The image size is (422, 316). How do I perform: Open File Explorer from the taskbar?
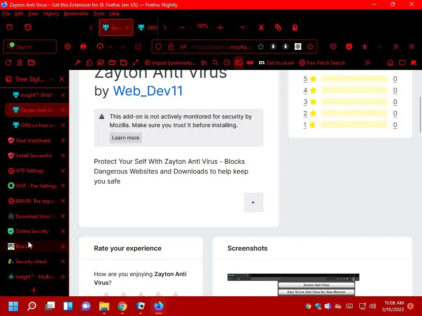point(104,306)
